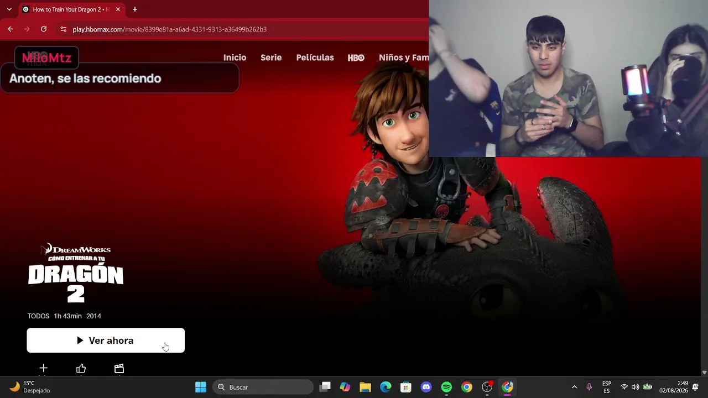Click the microphone tray icon
This screenshot has width=708, height=398.
tap(589, 387)
